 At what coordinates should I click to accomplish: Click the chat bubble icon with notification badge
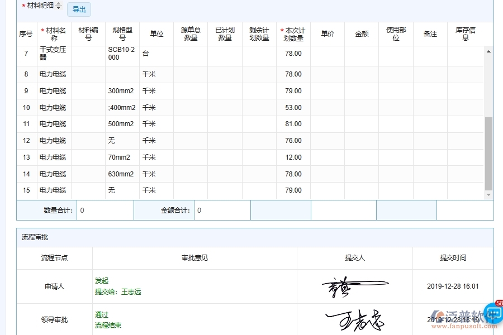(x=492, y=315)
